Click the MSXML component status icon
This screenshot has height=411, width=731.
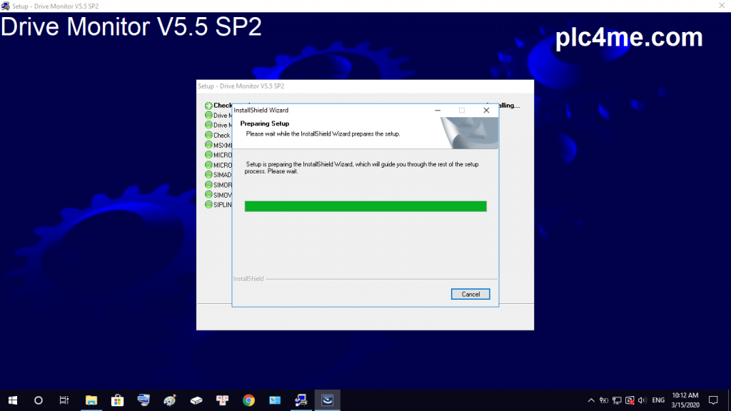208,145
